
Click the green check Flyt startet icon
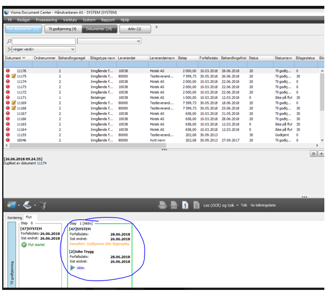tap(24, 245)
